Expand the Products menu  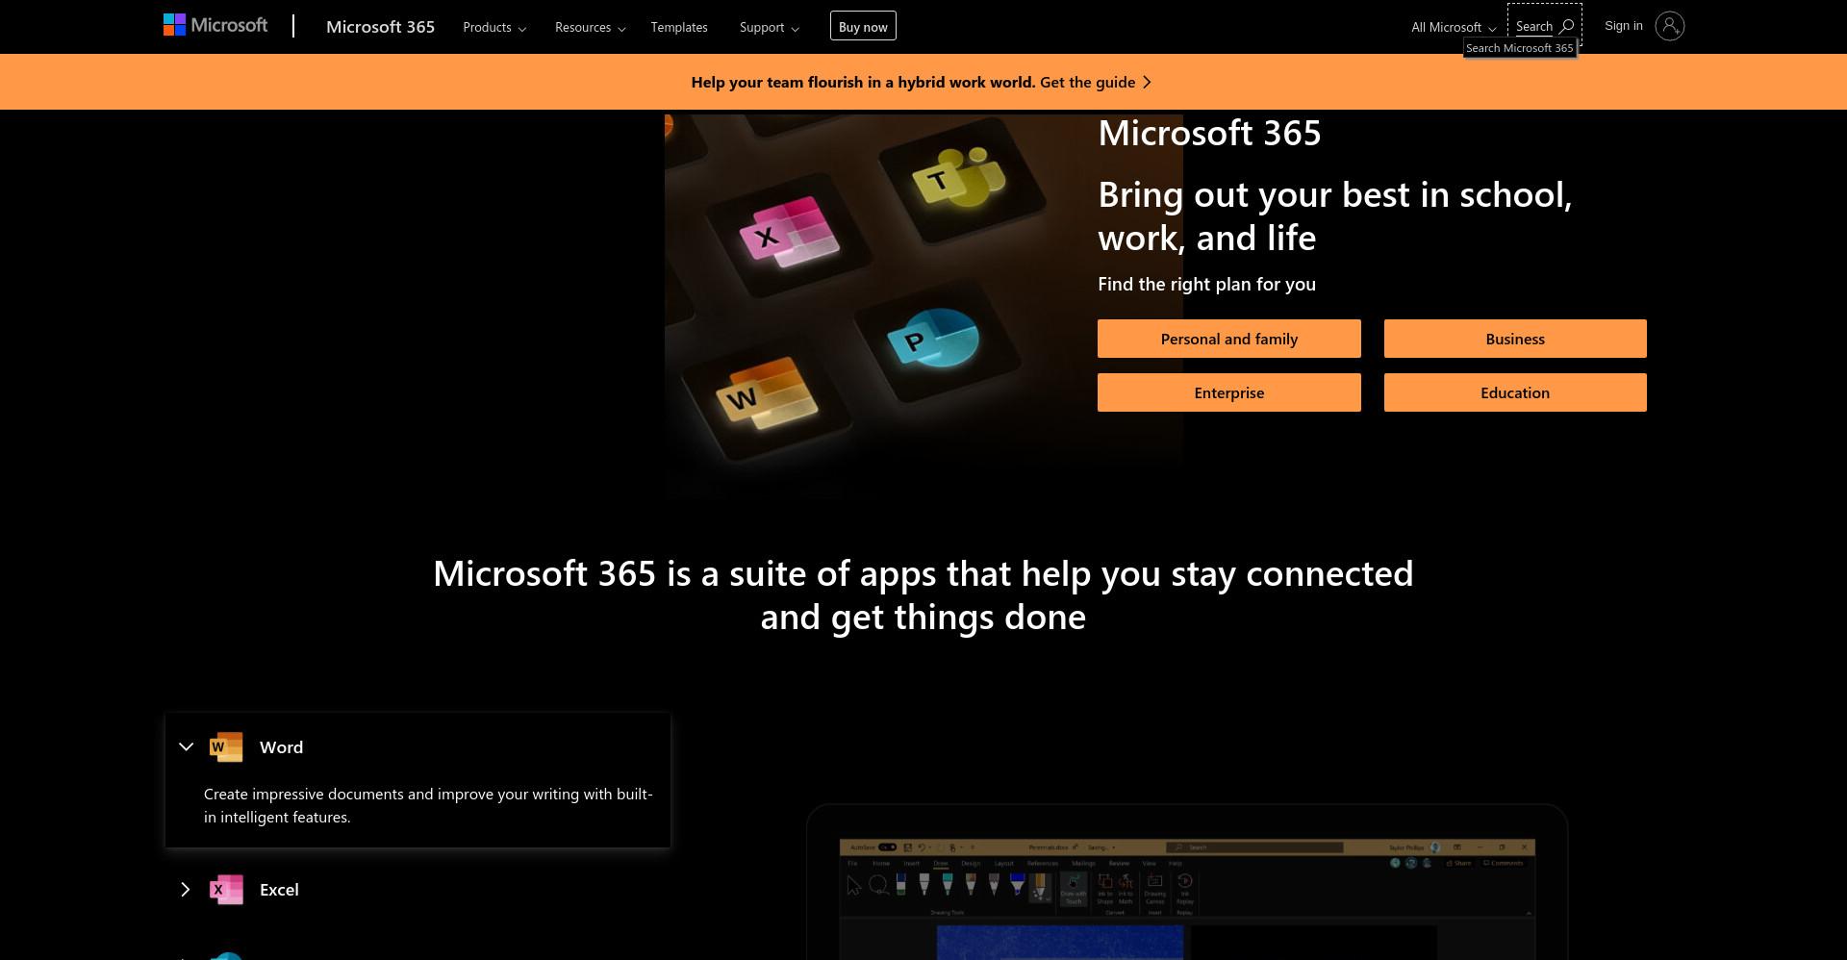point(494,27)
